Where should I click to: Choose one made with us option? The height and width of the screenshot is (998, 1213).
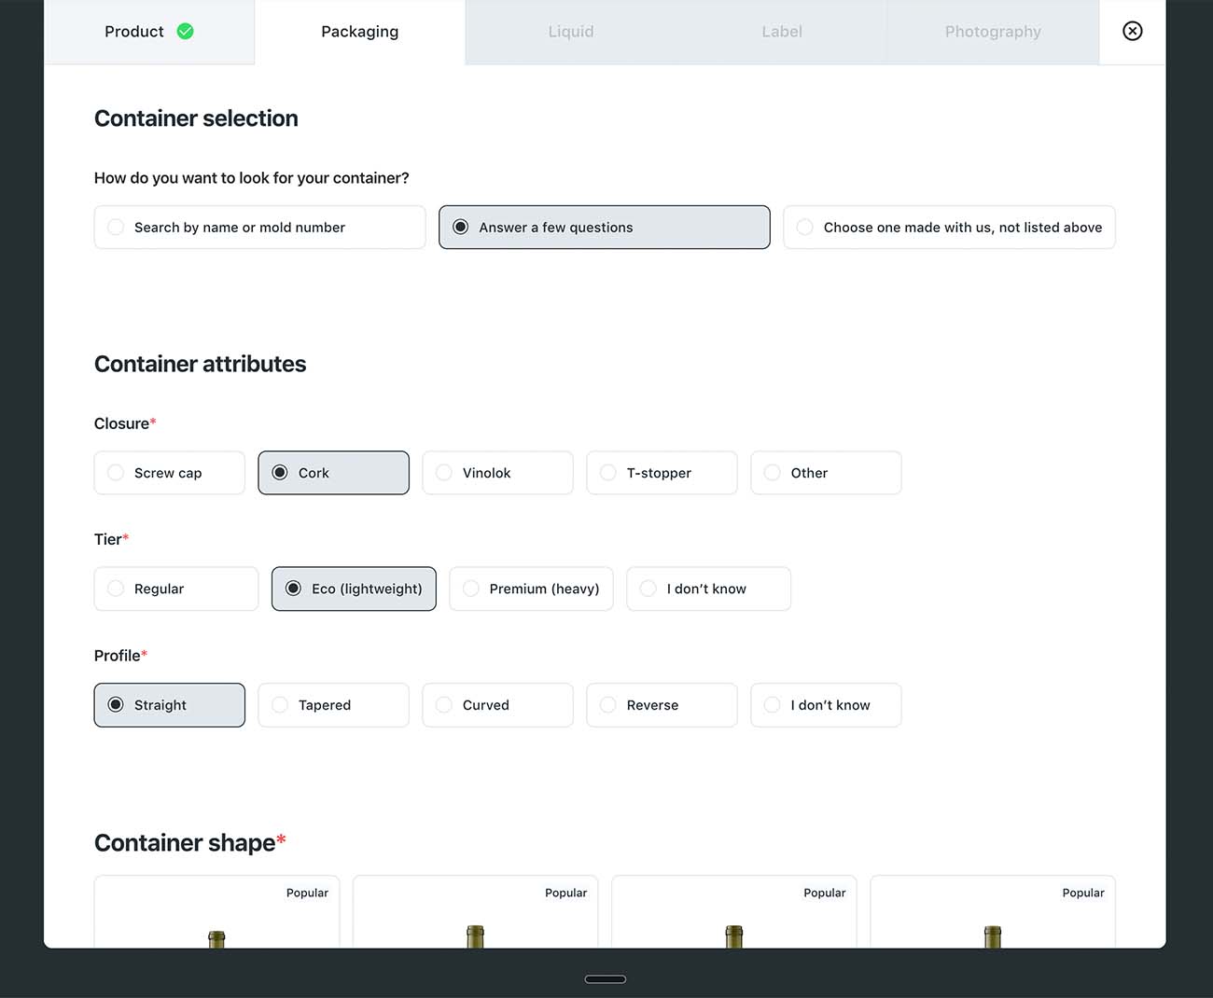(949, 228)
